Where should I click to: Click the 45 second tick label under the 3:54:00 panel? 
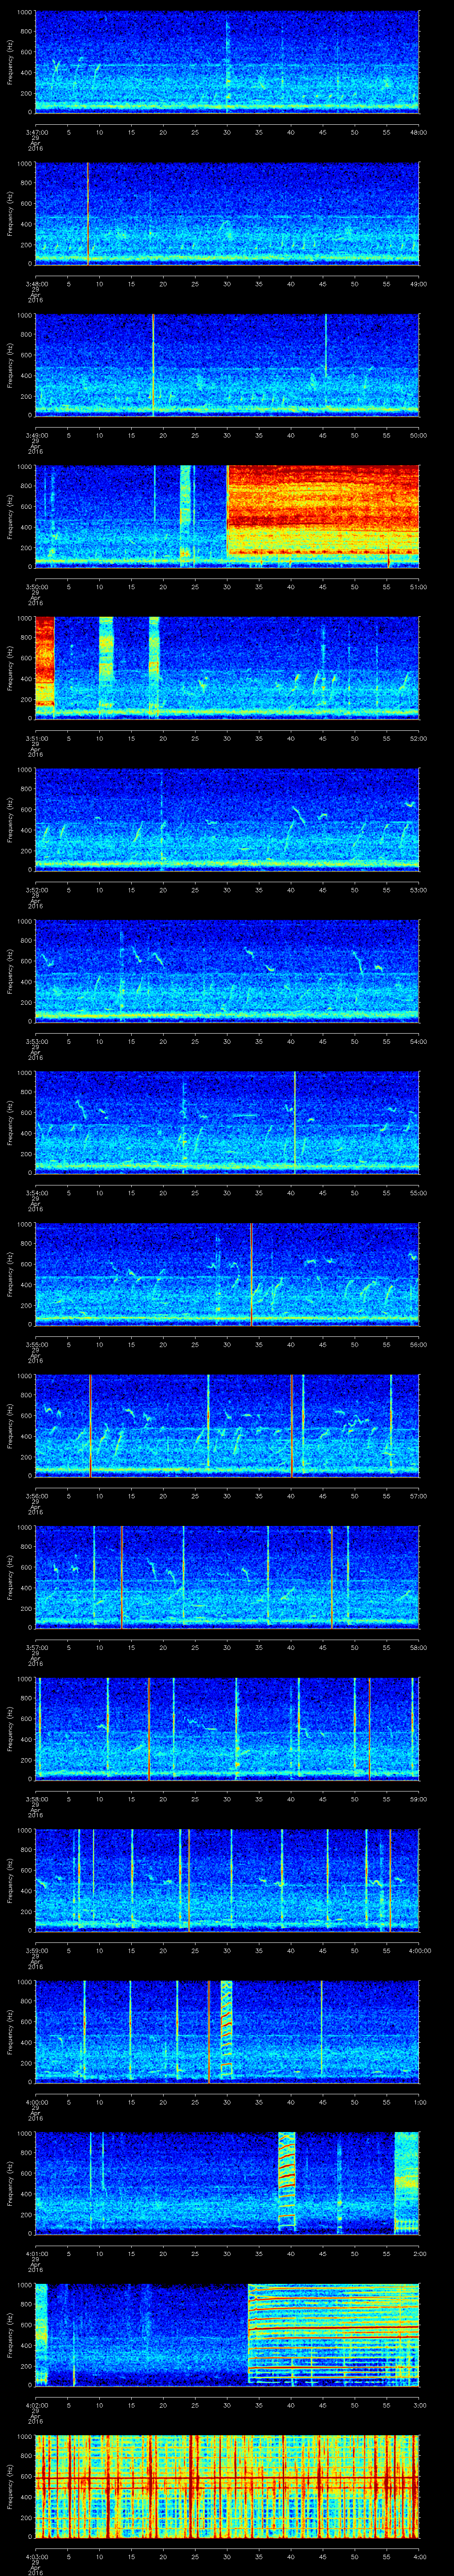(323, 1193)
